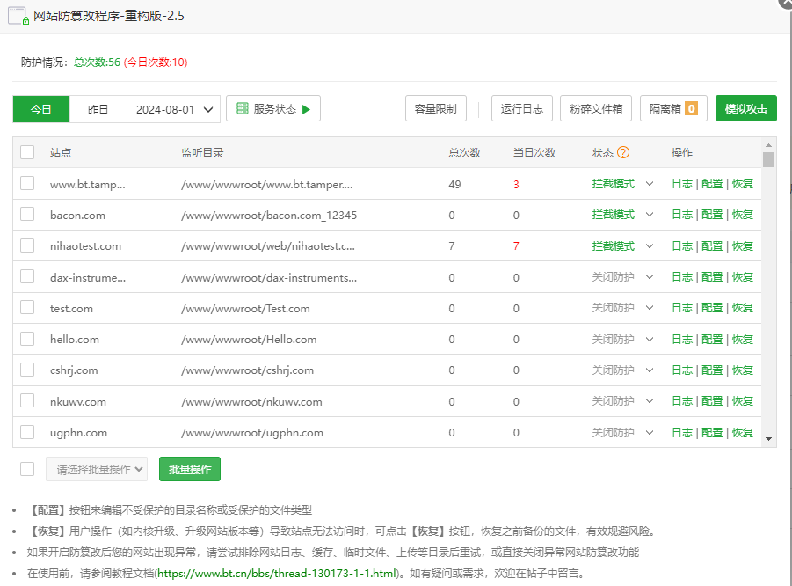Expand status dropdown for www.bt.tamp... row

(x=650, y=184)
